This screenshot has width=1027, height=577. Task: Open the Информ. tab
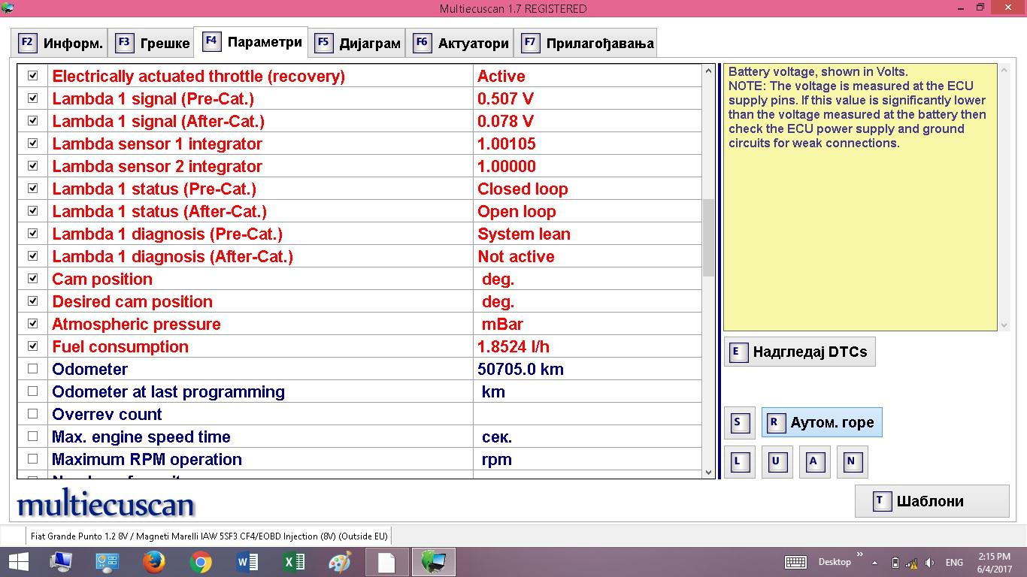(x=59, y=43)
